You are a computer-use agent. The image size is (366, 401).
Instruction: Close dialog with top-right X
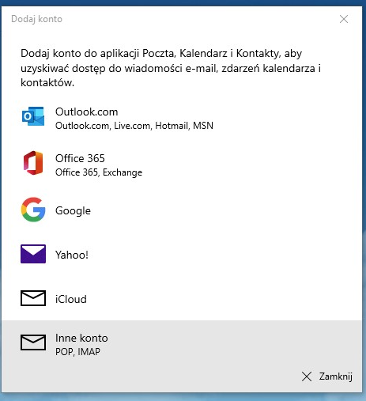344,19
